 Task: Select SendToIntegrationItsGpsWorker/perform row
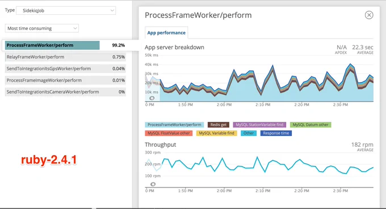tap(65, 69)
